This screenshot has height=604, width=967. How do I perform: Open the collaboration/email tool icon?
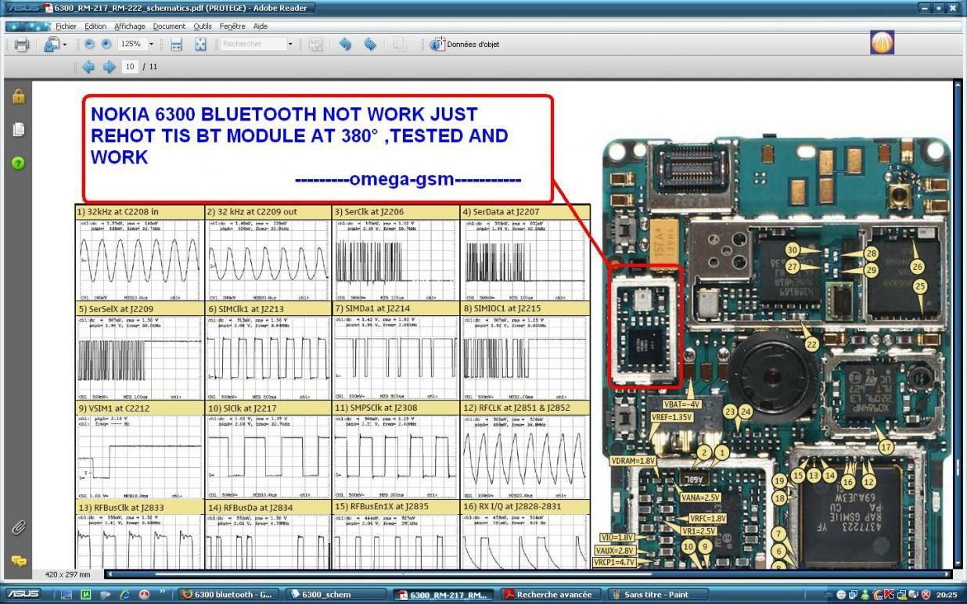52,45
